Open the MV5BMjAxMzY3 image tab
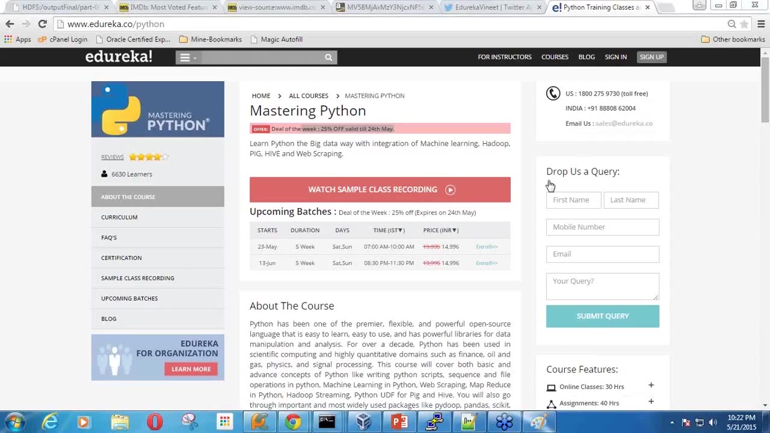This screenshot has height=433, width=770. 385,7
